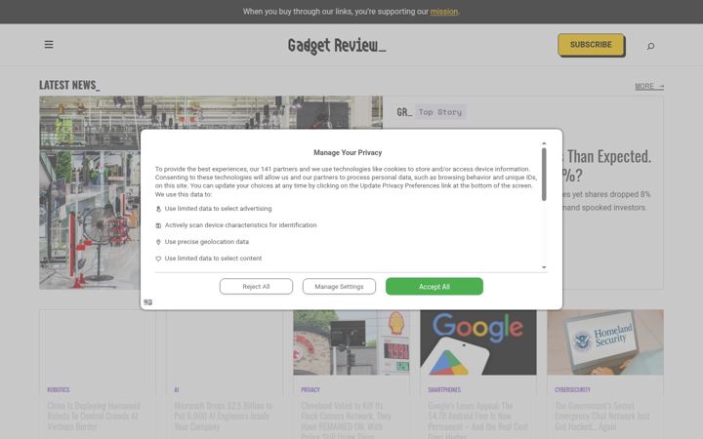Open the Shell gas station article thumbnail

351,342
